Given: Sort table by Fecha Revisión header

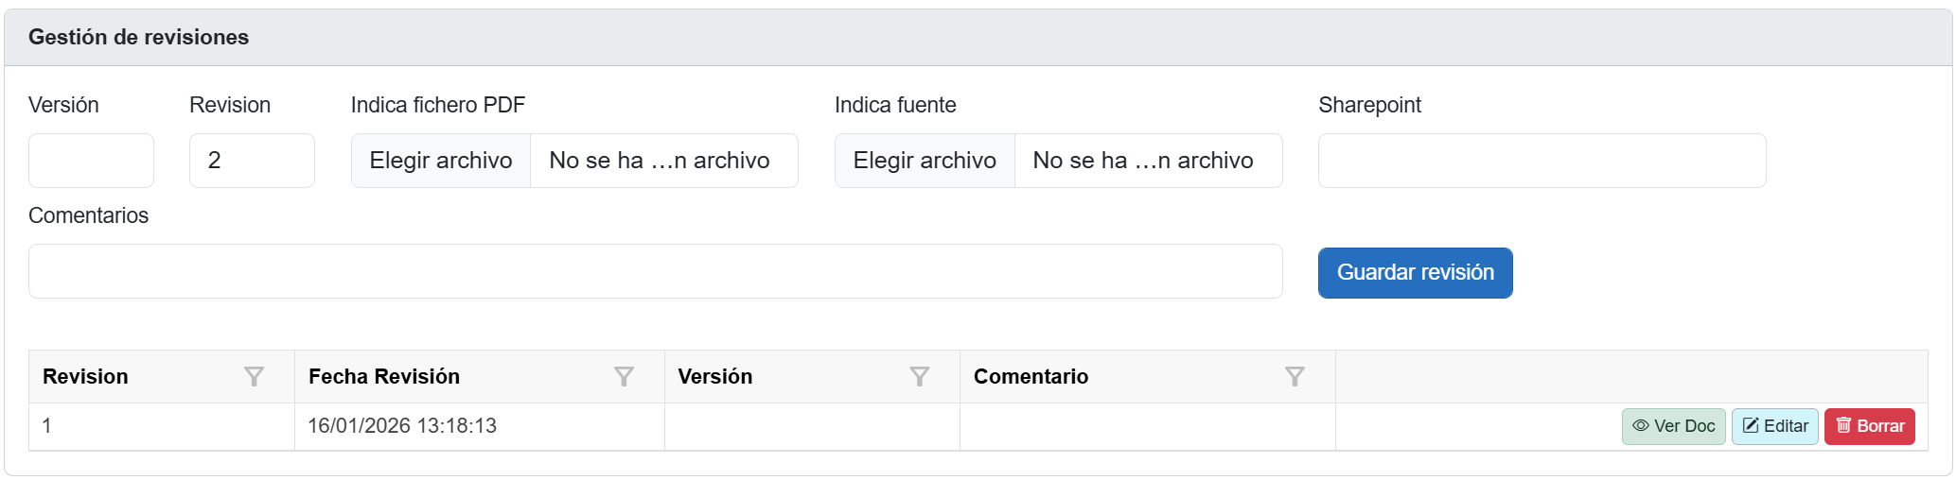Looking at the screenshot, I should (x=384, y=377).
